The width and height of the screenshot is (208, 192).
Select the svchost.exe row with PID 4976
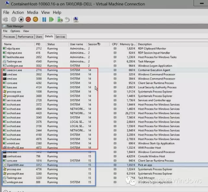[x=105, y=139]
